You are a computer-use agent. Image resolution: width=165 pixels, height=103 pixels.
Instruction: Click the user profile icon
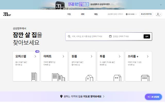pos(158,14)
